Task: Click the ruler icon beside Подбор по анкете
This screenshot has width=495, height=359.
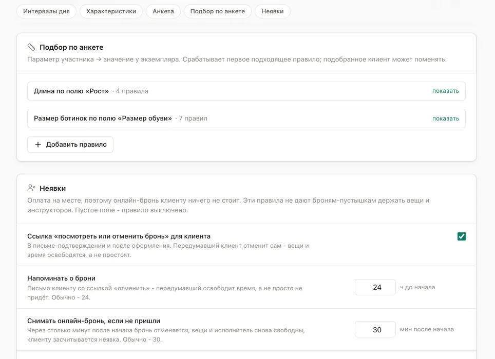Action: (31, 47)
